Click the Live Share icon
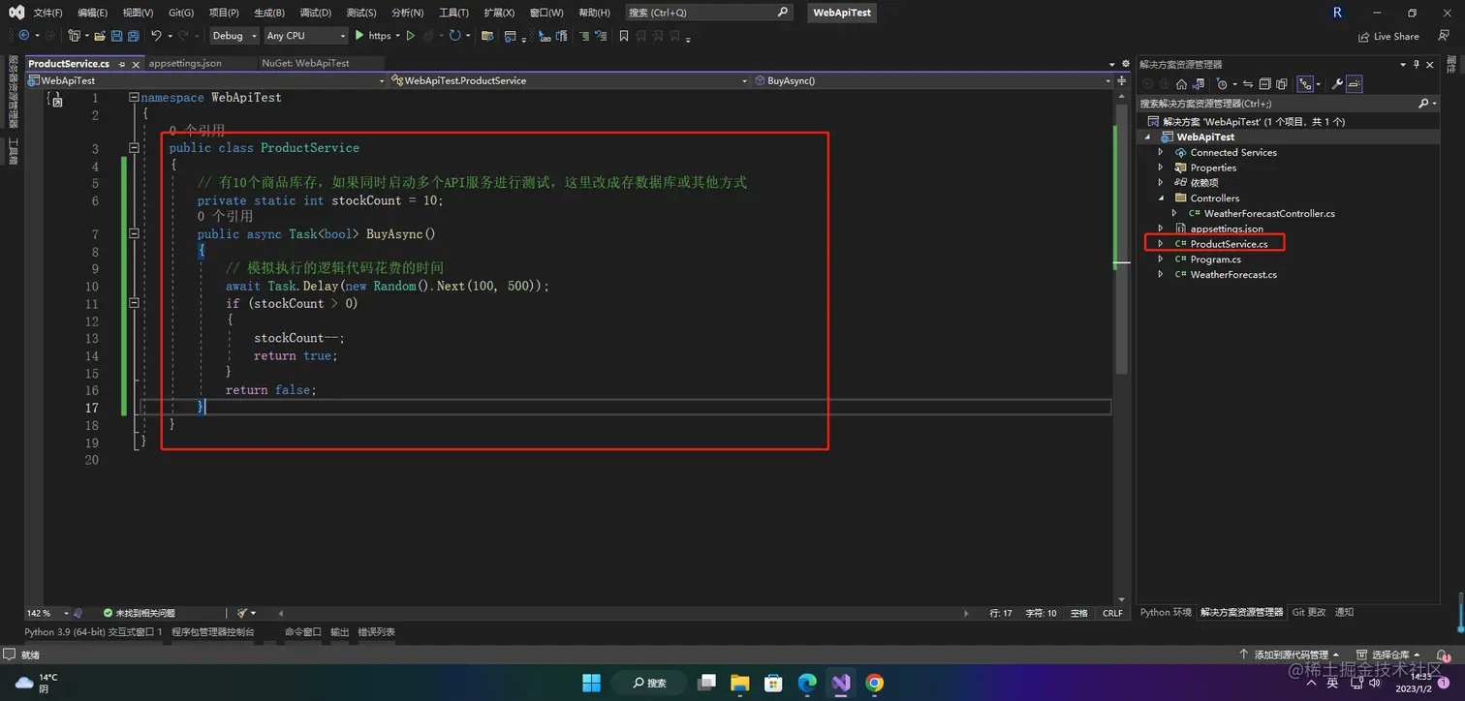 [1364, 36]
